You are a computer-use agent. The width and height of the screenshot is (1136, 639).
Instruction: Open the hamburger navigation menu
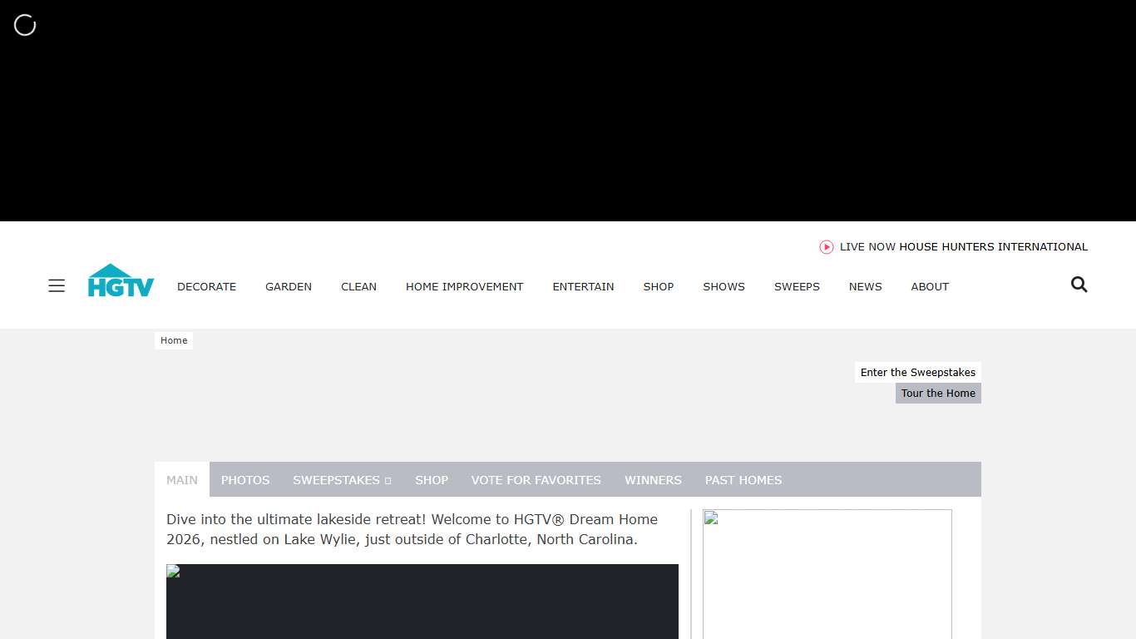[x=57, y=286]
